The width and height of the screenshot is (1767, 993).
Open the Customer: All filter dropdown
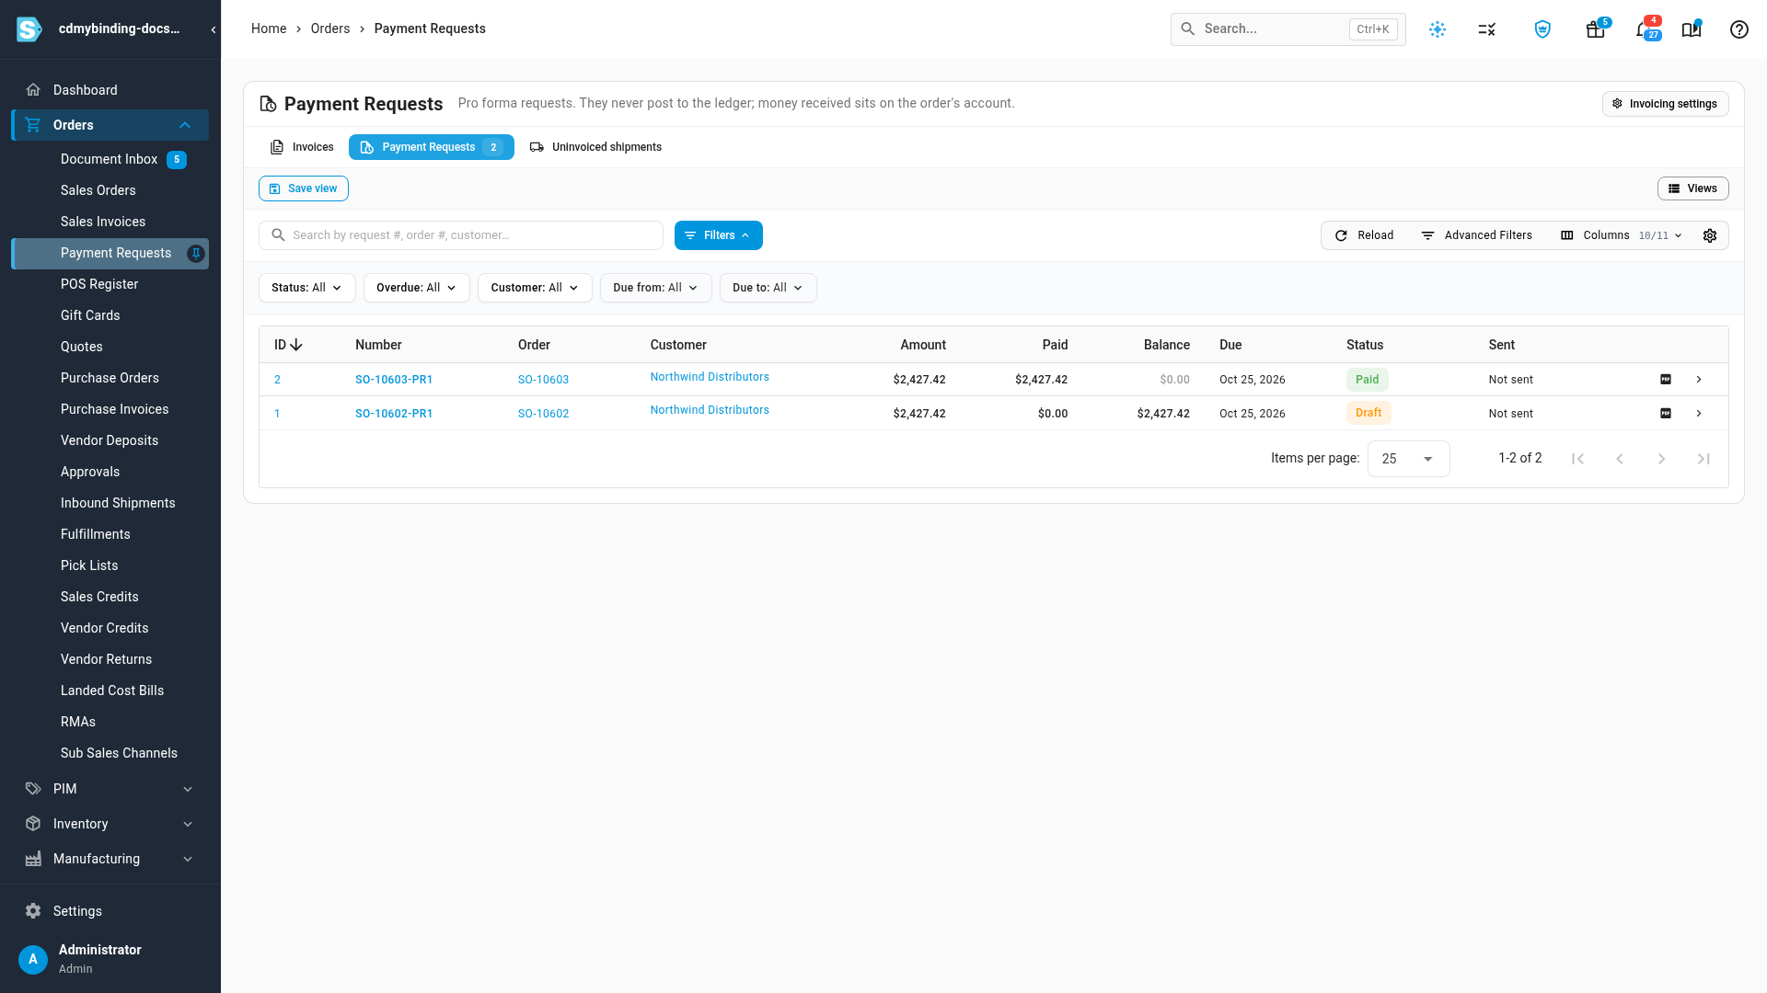click(535, 288)
